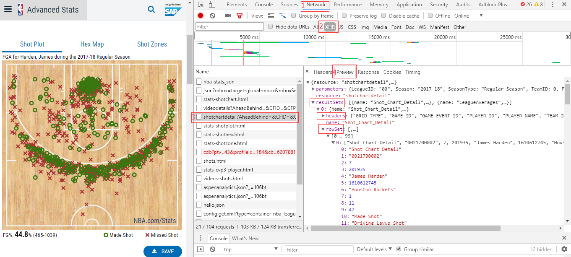Click the yellow warning count indicator
The image size is (571, 257).
pos(538,5)
